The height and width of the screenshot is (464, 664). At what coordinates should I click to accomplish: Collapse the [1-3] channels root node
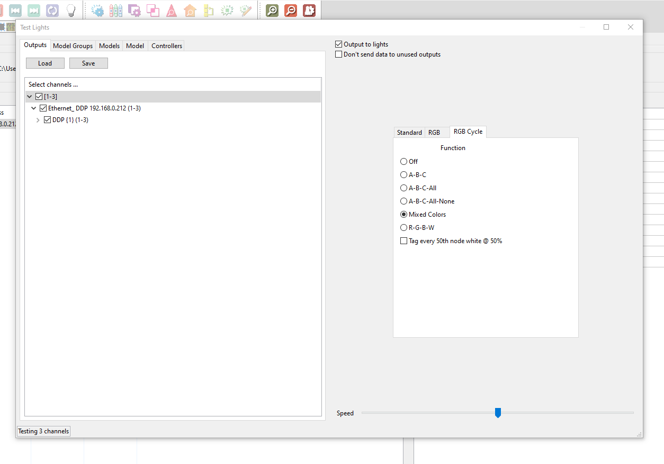tap(29, 96)
